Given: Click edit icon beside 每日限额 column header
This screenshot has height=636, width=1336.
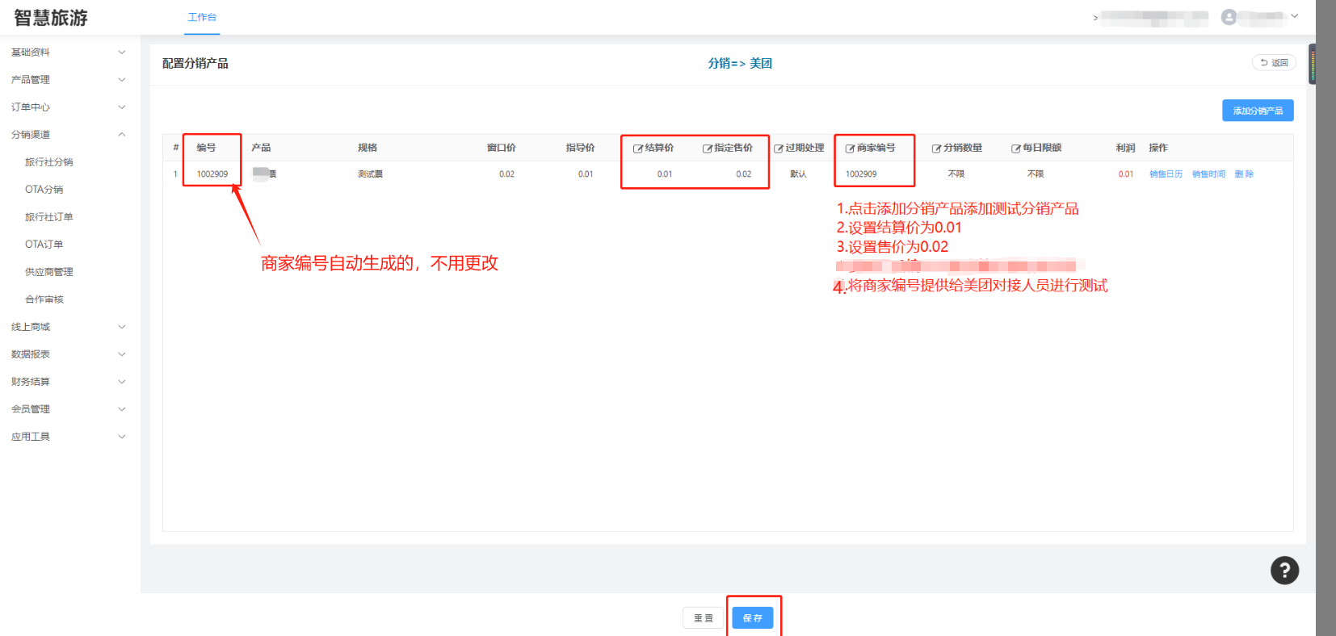Looking at the screenshot, I should tap(1015, 149).
